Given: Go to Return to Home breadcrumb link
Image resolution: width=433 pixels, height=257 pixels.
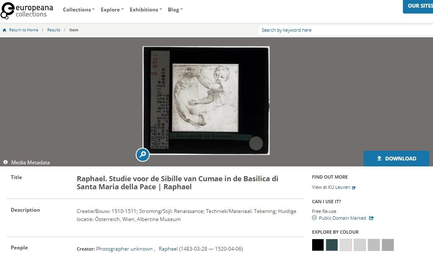Looking at the screenshot, I should pos(23,30).
